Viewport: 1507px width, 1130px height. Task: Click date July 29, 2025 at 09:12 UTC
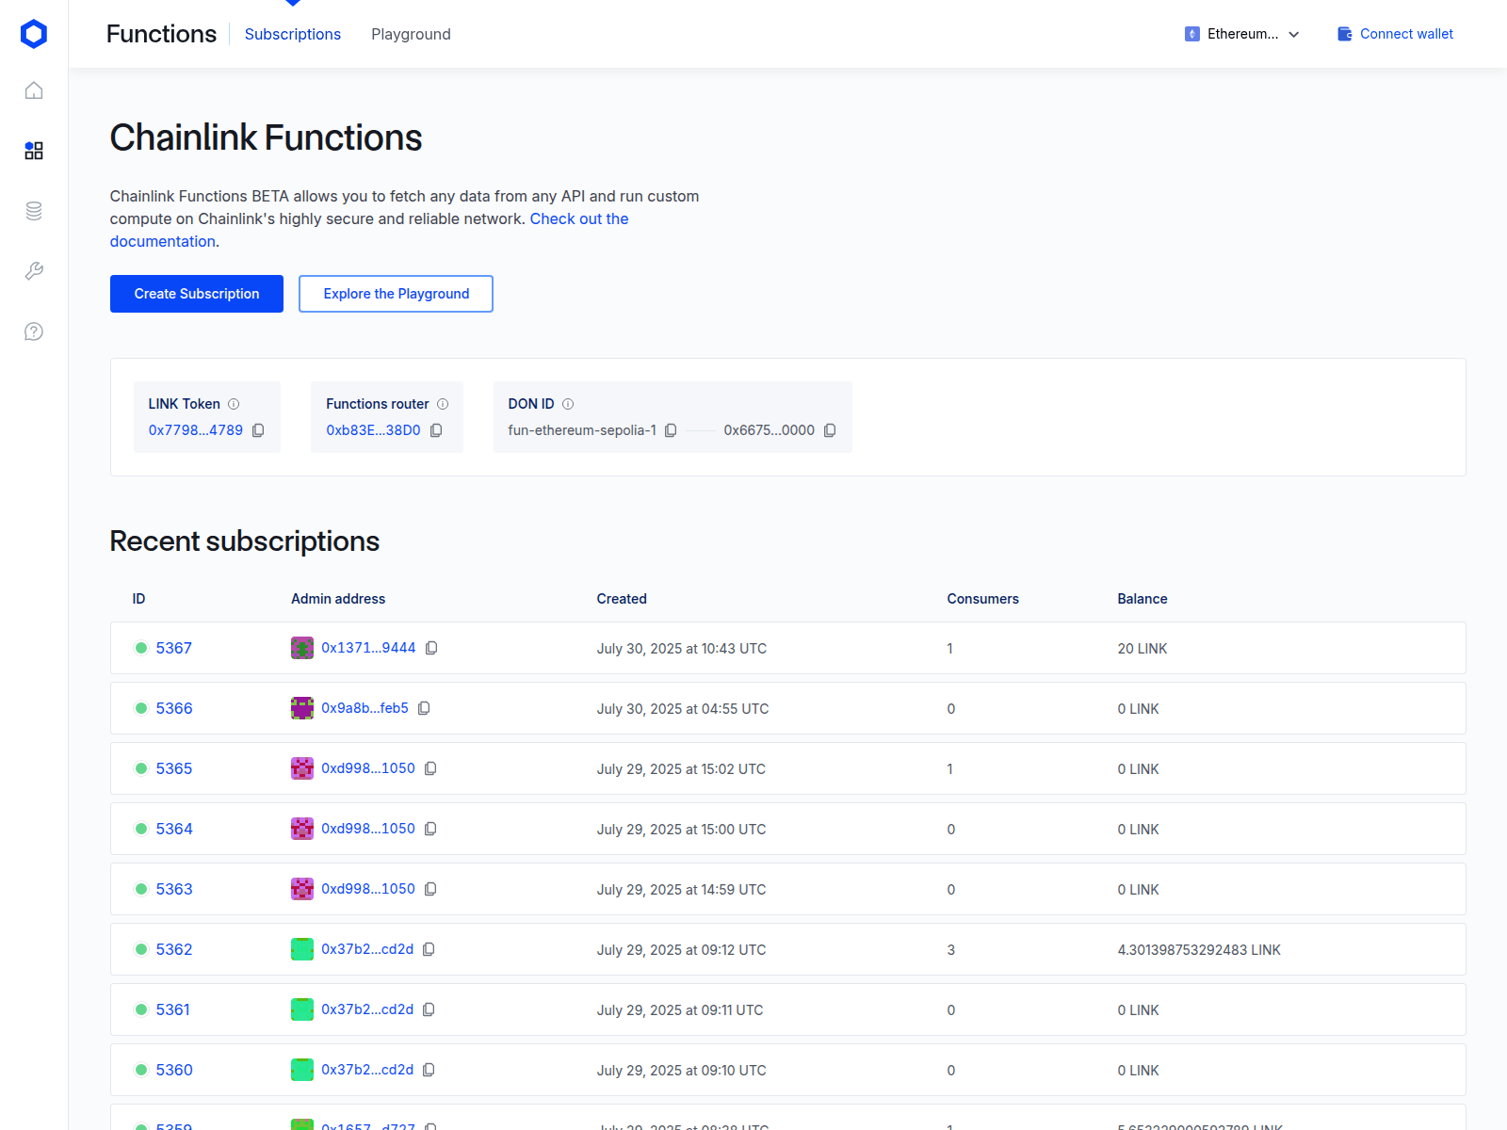tap(681, 950)
